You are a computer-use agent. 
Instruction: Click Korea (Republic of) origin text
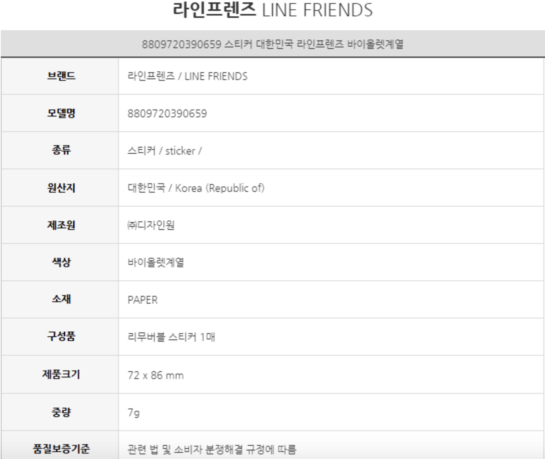coord(219,188)
